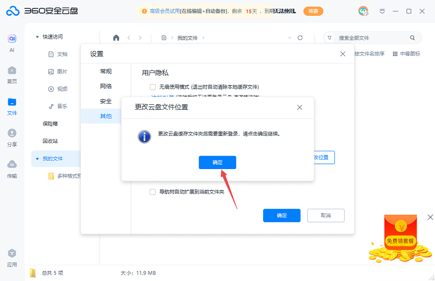Click the blue info icon in dialog
The width and height of the screenshot is (435, 281).
pyautogui.click(x=145, y=136)
